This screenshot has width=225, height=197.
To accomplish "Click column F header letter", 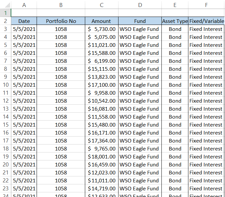I will pos(206,5).
